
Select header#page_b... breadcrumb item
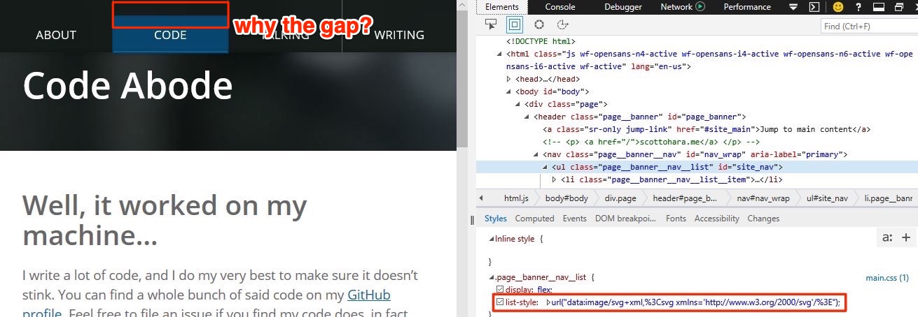(x=685, y=198)
